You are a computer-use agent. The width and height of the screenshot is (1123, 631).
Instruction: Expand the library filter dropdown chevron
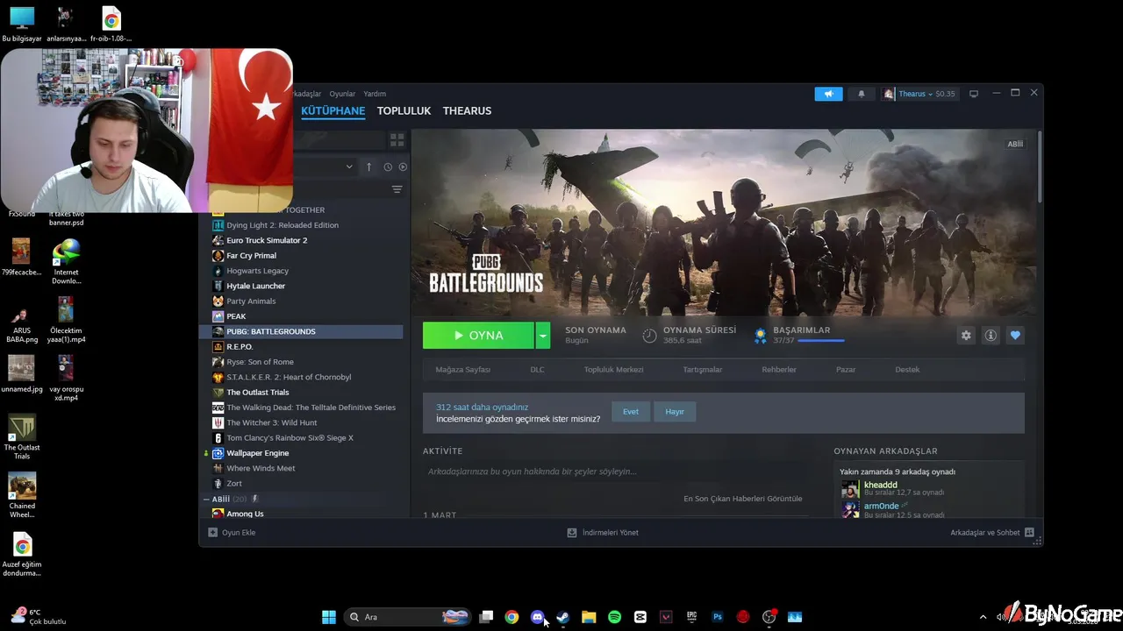[x=349, y=167]
